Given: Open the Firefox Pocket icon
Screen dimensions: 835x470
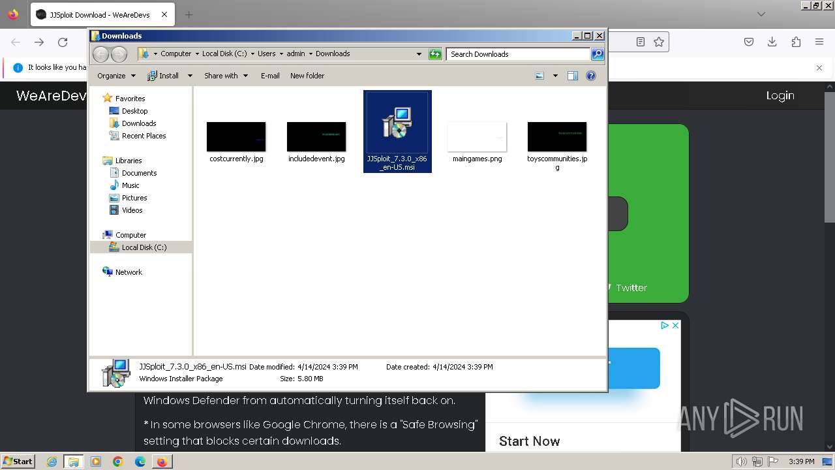Looking at the screenshot, I should coord(749,42).
